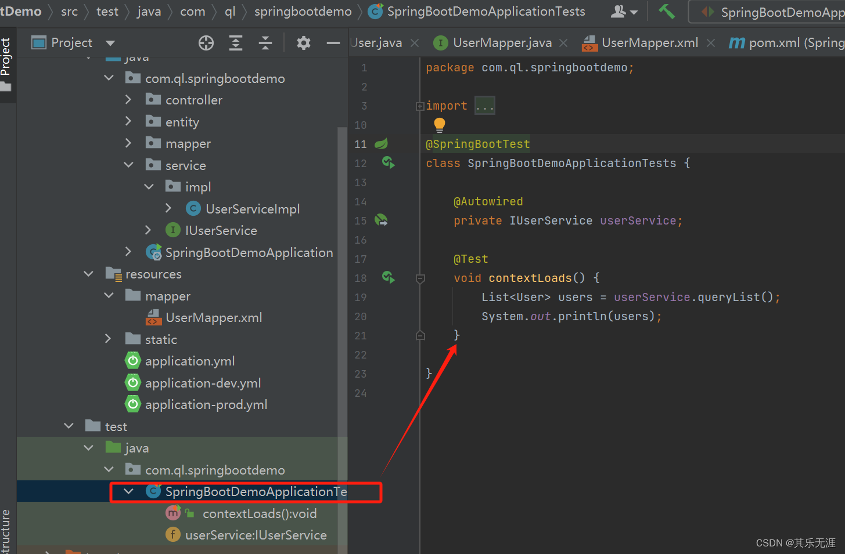Click the Collapse All icon in Project panel
The width and height of the screenshot is (845, 554).
265,43
